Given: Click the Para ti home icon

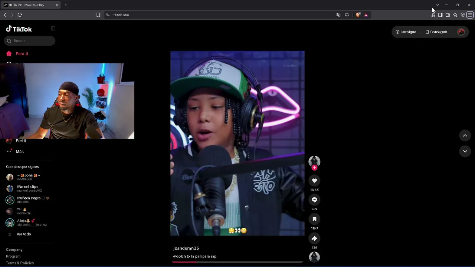Looking at the screenshot, I should coord(9,54).
